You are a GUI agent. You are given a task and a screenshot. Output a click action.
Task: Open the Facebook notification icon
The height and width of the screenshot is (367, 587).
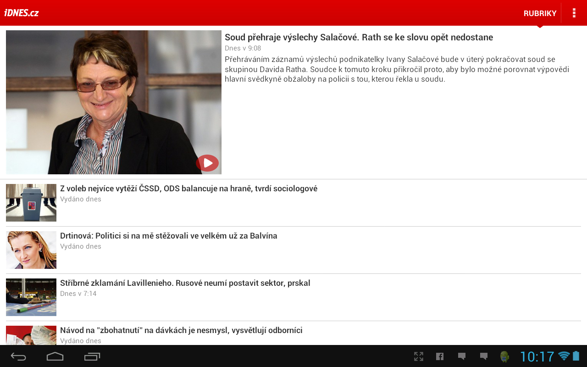pyautogui.click(x=439, y=356)
